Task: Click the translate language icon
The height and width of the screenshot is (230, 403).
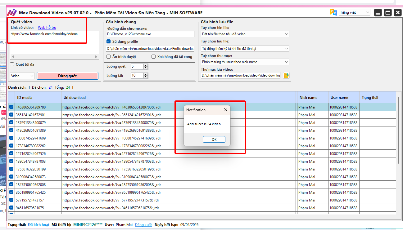Action: click(x=333, y=12)
